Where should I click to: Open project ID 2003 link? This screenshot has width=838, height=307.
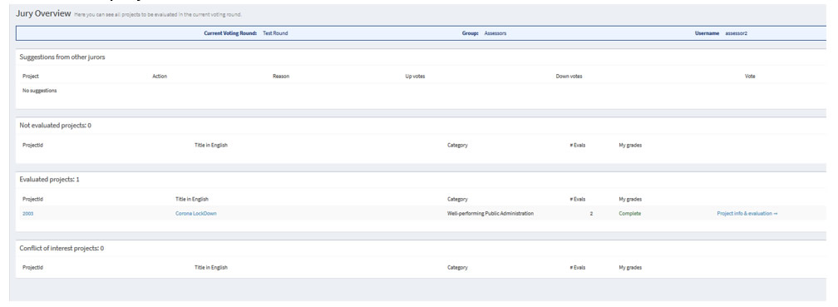pos(27,213)
